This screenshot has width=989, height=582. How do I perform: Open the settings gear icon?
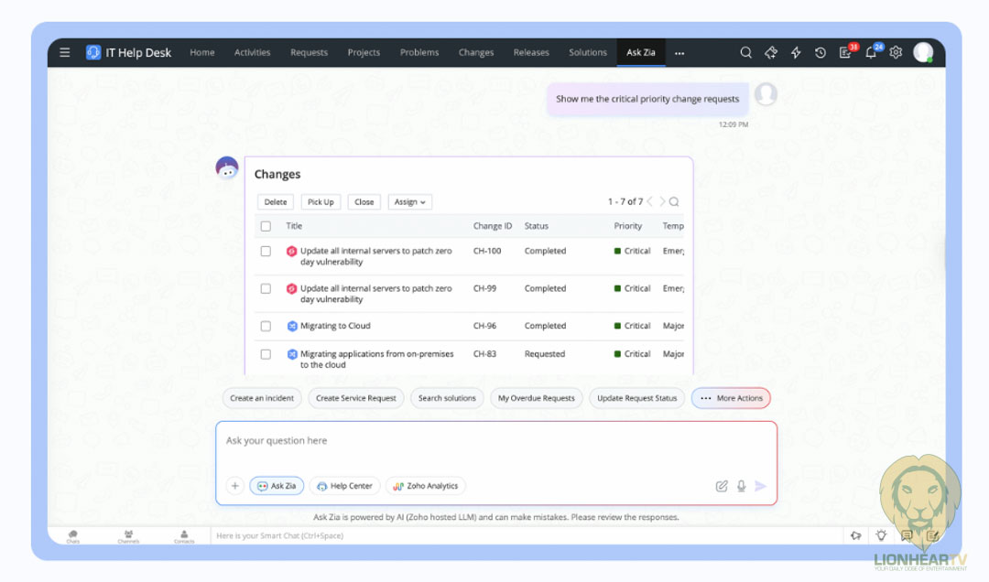coord(896,53)
